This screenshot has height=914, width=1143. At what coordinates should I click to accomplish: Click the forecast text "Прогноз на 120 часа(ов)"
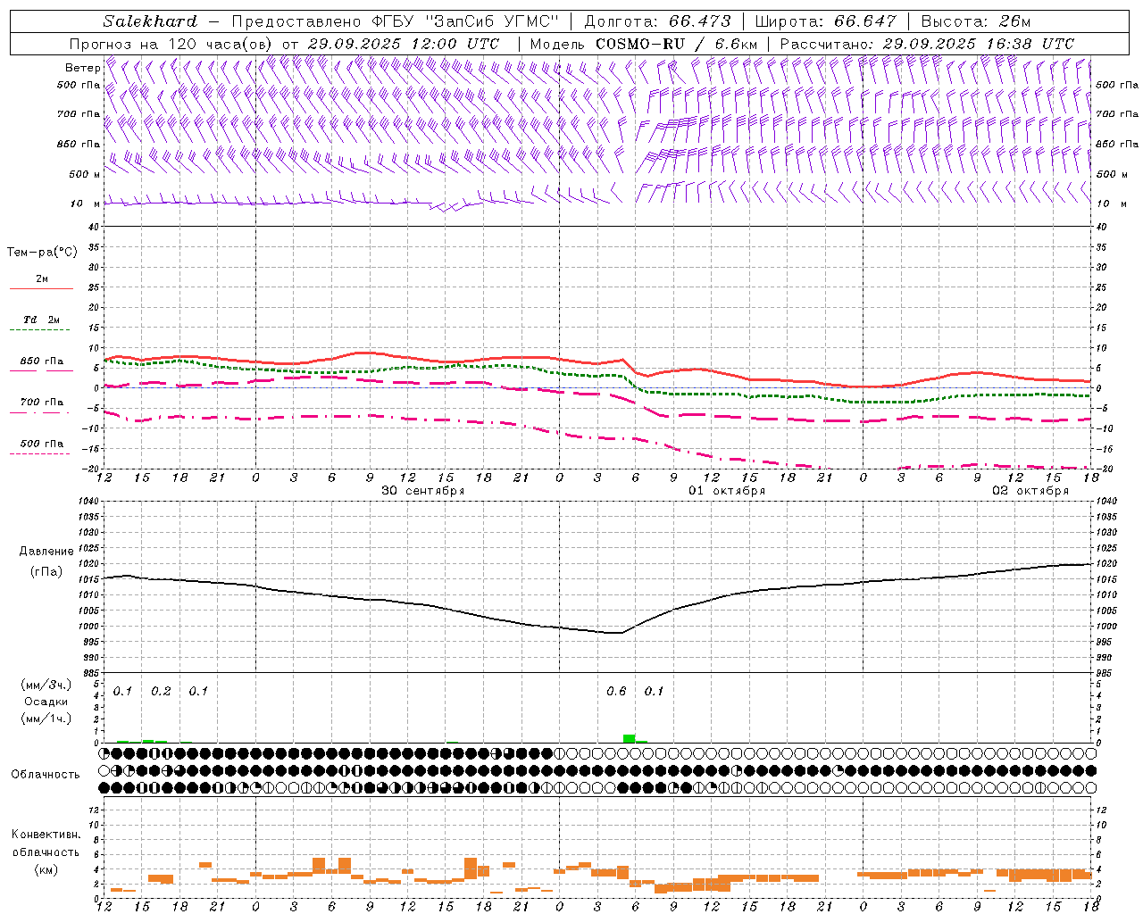tap(172, 44)
